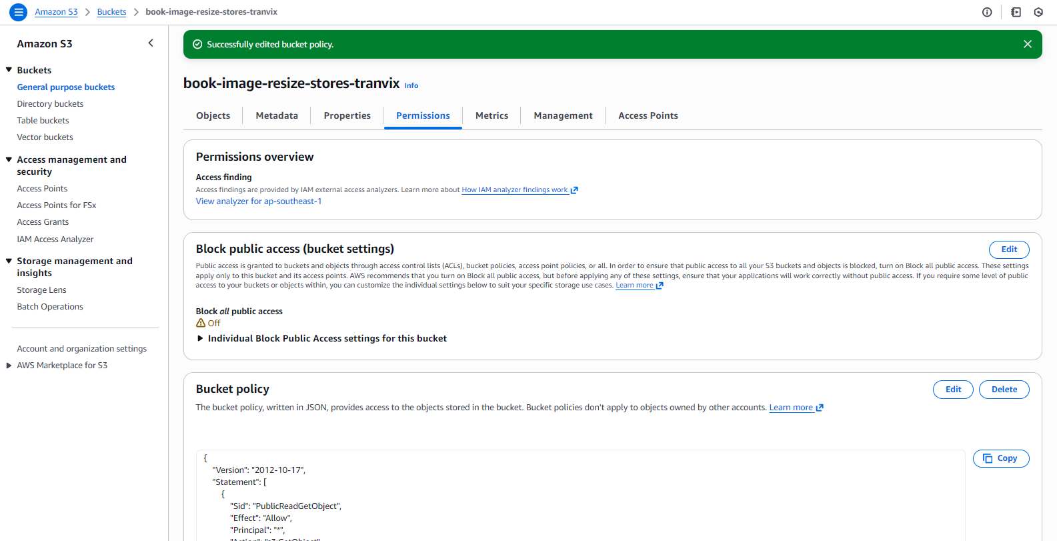The width and height of the screenshot is (1057, 541).
Task: Open General purpose buckets in sidebar
Action: click(66, 87)
